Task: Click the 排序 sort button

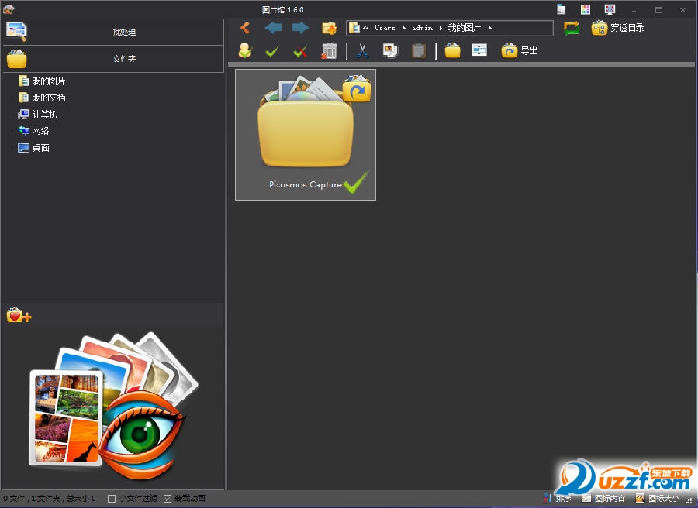Action: pos(557,499)
